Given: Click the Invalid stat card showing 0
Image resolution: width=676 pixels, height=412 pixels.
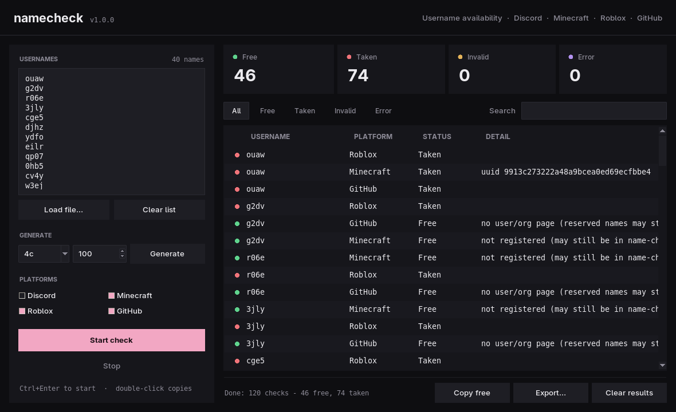Looking at the screenshot, I should pyautogui.click(x=502, y=69).
